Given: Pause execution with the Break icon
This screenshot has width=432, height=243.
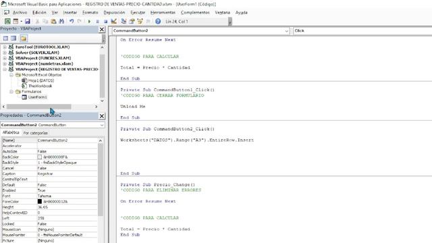Looking at the screenshot, I should (97, 21).
